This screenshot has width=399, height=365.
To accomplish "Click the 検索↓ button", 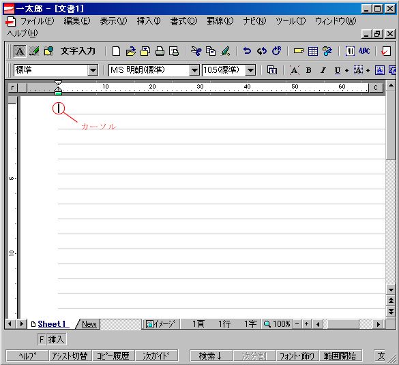I will coord(211,356).
